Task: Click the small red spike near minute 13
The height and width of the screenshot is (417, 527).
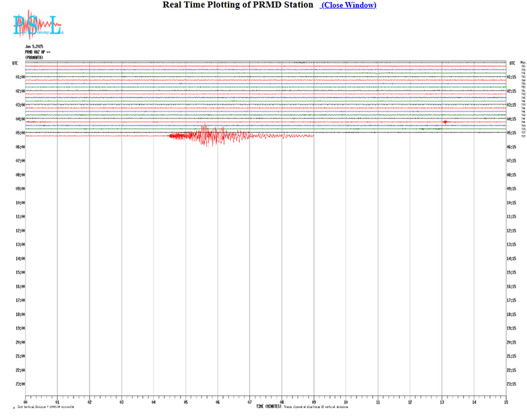Action: [445, 122]
